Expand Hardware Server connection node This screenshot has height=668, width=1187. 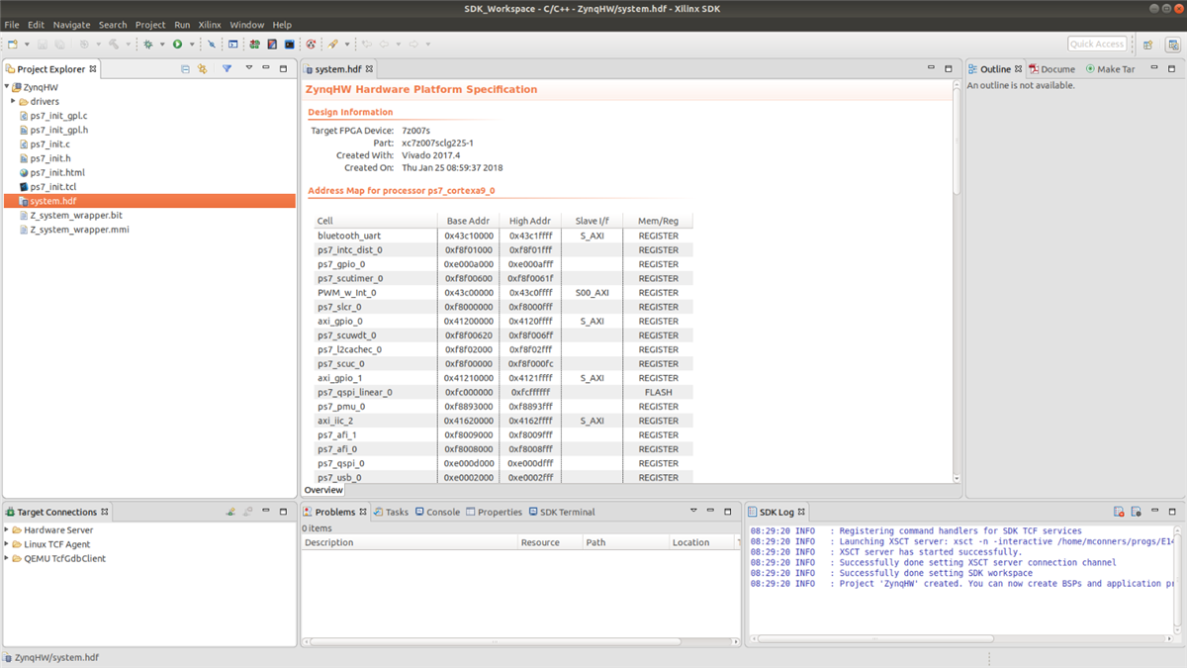pyautogui.click(x=6, y=529)
